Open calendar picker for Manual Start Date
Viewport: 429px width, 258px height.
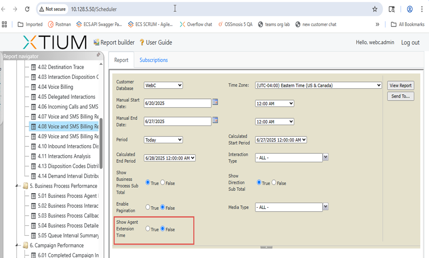point(215,102)
